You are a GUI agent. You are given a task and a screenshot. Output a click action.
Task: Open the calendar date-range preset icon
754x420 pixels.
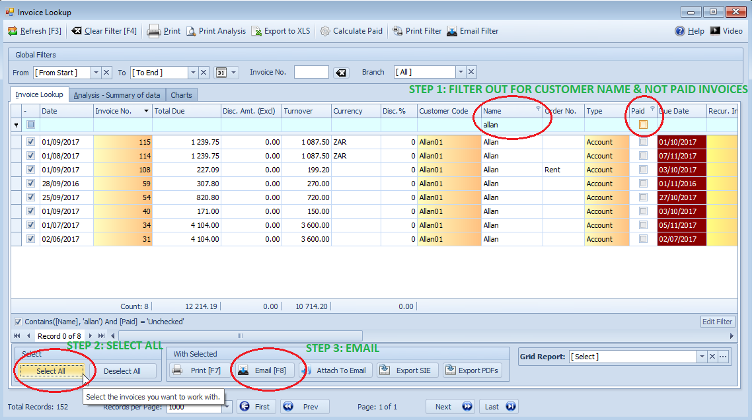click(221, 73)
